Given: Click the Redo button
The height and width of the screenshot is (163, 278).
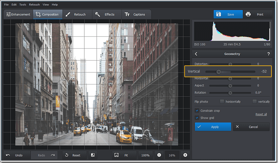Looking at the screenshot, I should click(x=44, y=155).
